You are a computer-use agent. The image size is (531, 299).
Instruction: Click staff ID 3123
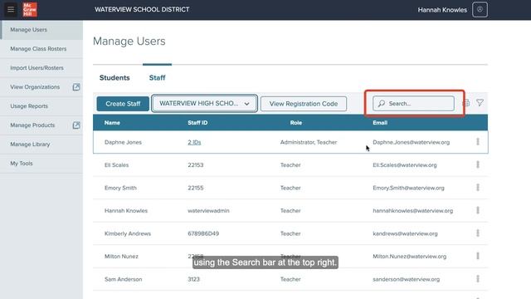pos(193,279)
